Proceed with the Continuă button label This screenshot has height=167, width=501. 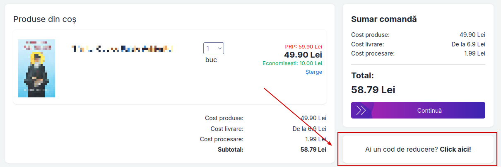[429, 111]
